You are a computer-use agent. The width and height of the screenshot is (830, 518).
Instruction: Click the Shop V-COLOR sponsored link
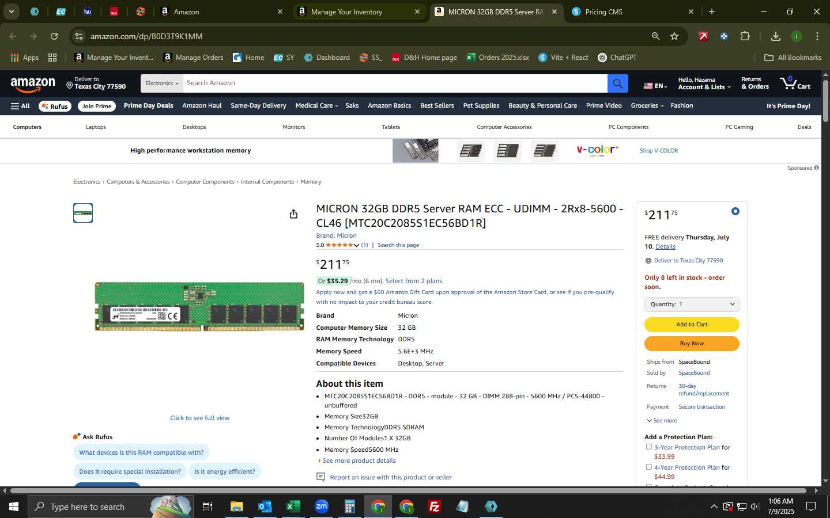coord(659,151)
